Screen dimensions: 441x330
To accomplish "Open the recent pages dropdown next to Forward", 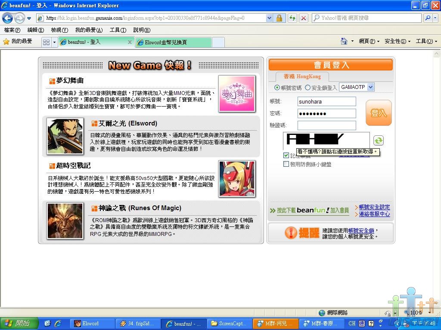I will [x=29, y=18].
